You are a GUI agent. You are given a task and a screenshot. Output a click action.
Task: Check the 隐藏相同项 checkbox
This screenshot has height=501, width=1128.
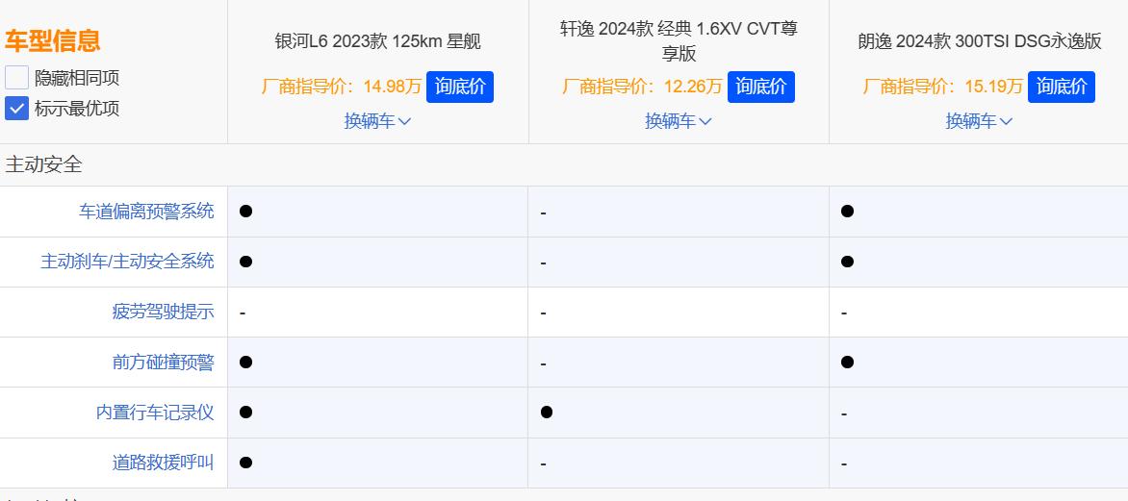coord(17,78)
